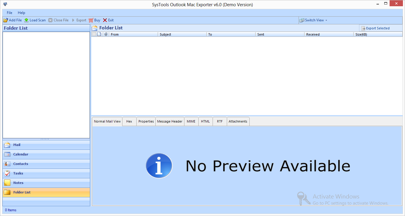Click the Notes yellow sticky icon
The image size is (405, 216).
7,183
